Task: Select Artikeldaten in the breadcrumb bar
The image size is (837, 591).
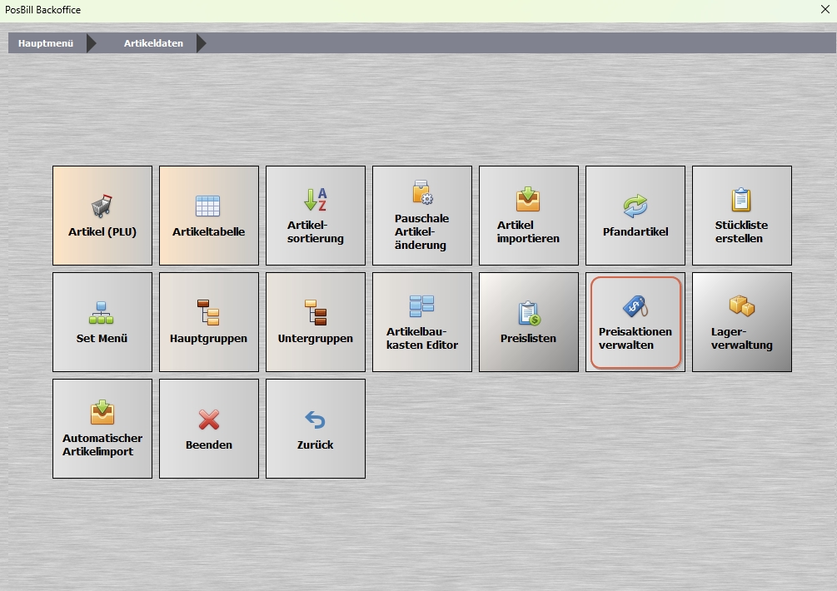Action: click(x=153, y=43)
